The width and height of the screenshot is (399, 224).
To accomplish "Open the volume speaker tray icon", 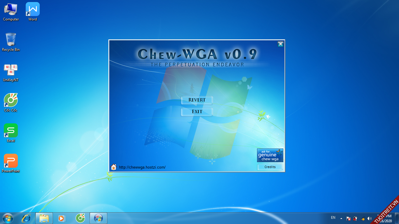I will 369,218.
